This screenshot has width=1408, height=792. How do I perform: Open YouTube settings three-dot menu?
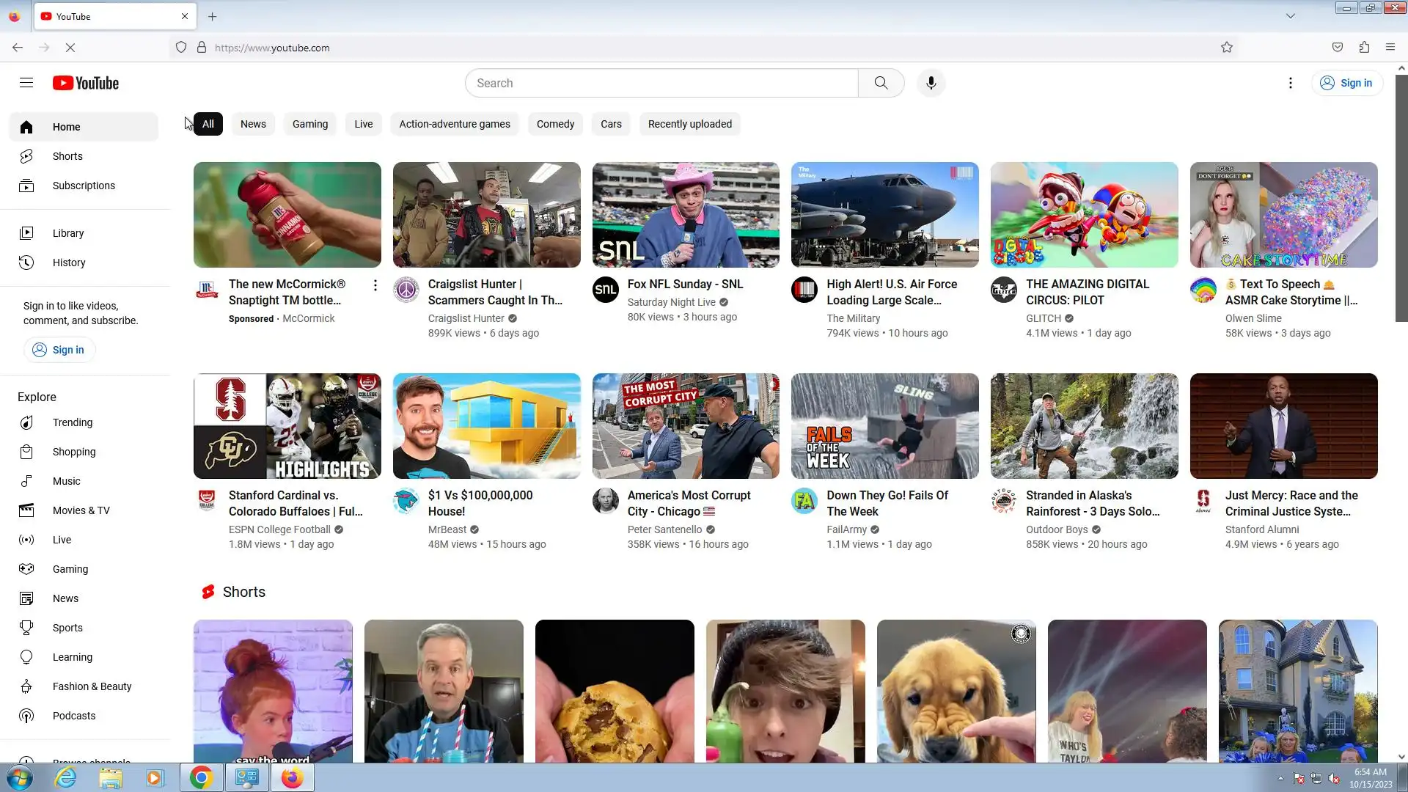pos(1291,83)
